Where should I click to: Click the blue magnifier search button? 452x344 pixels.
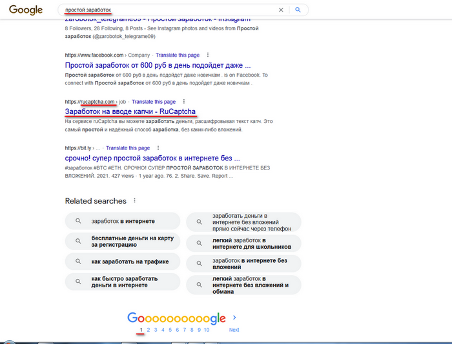pyautogui.click(x=298, y=10)
